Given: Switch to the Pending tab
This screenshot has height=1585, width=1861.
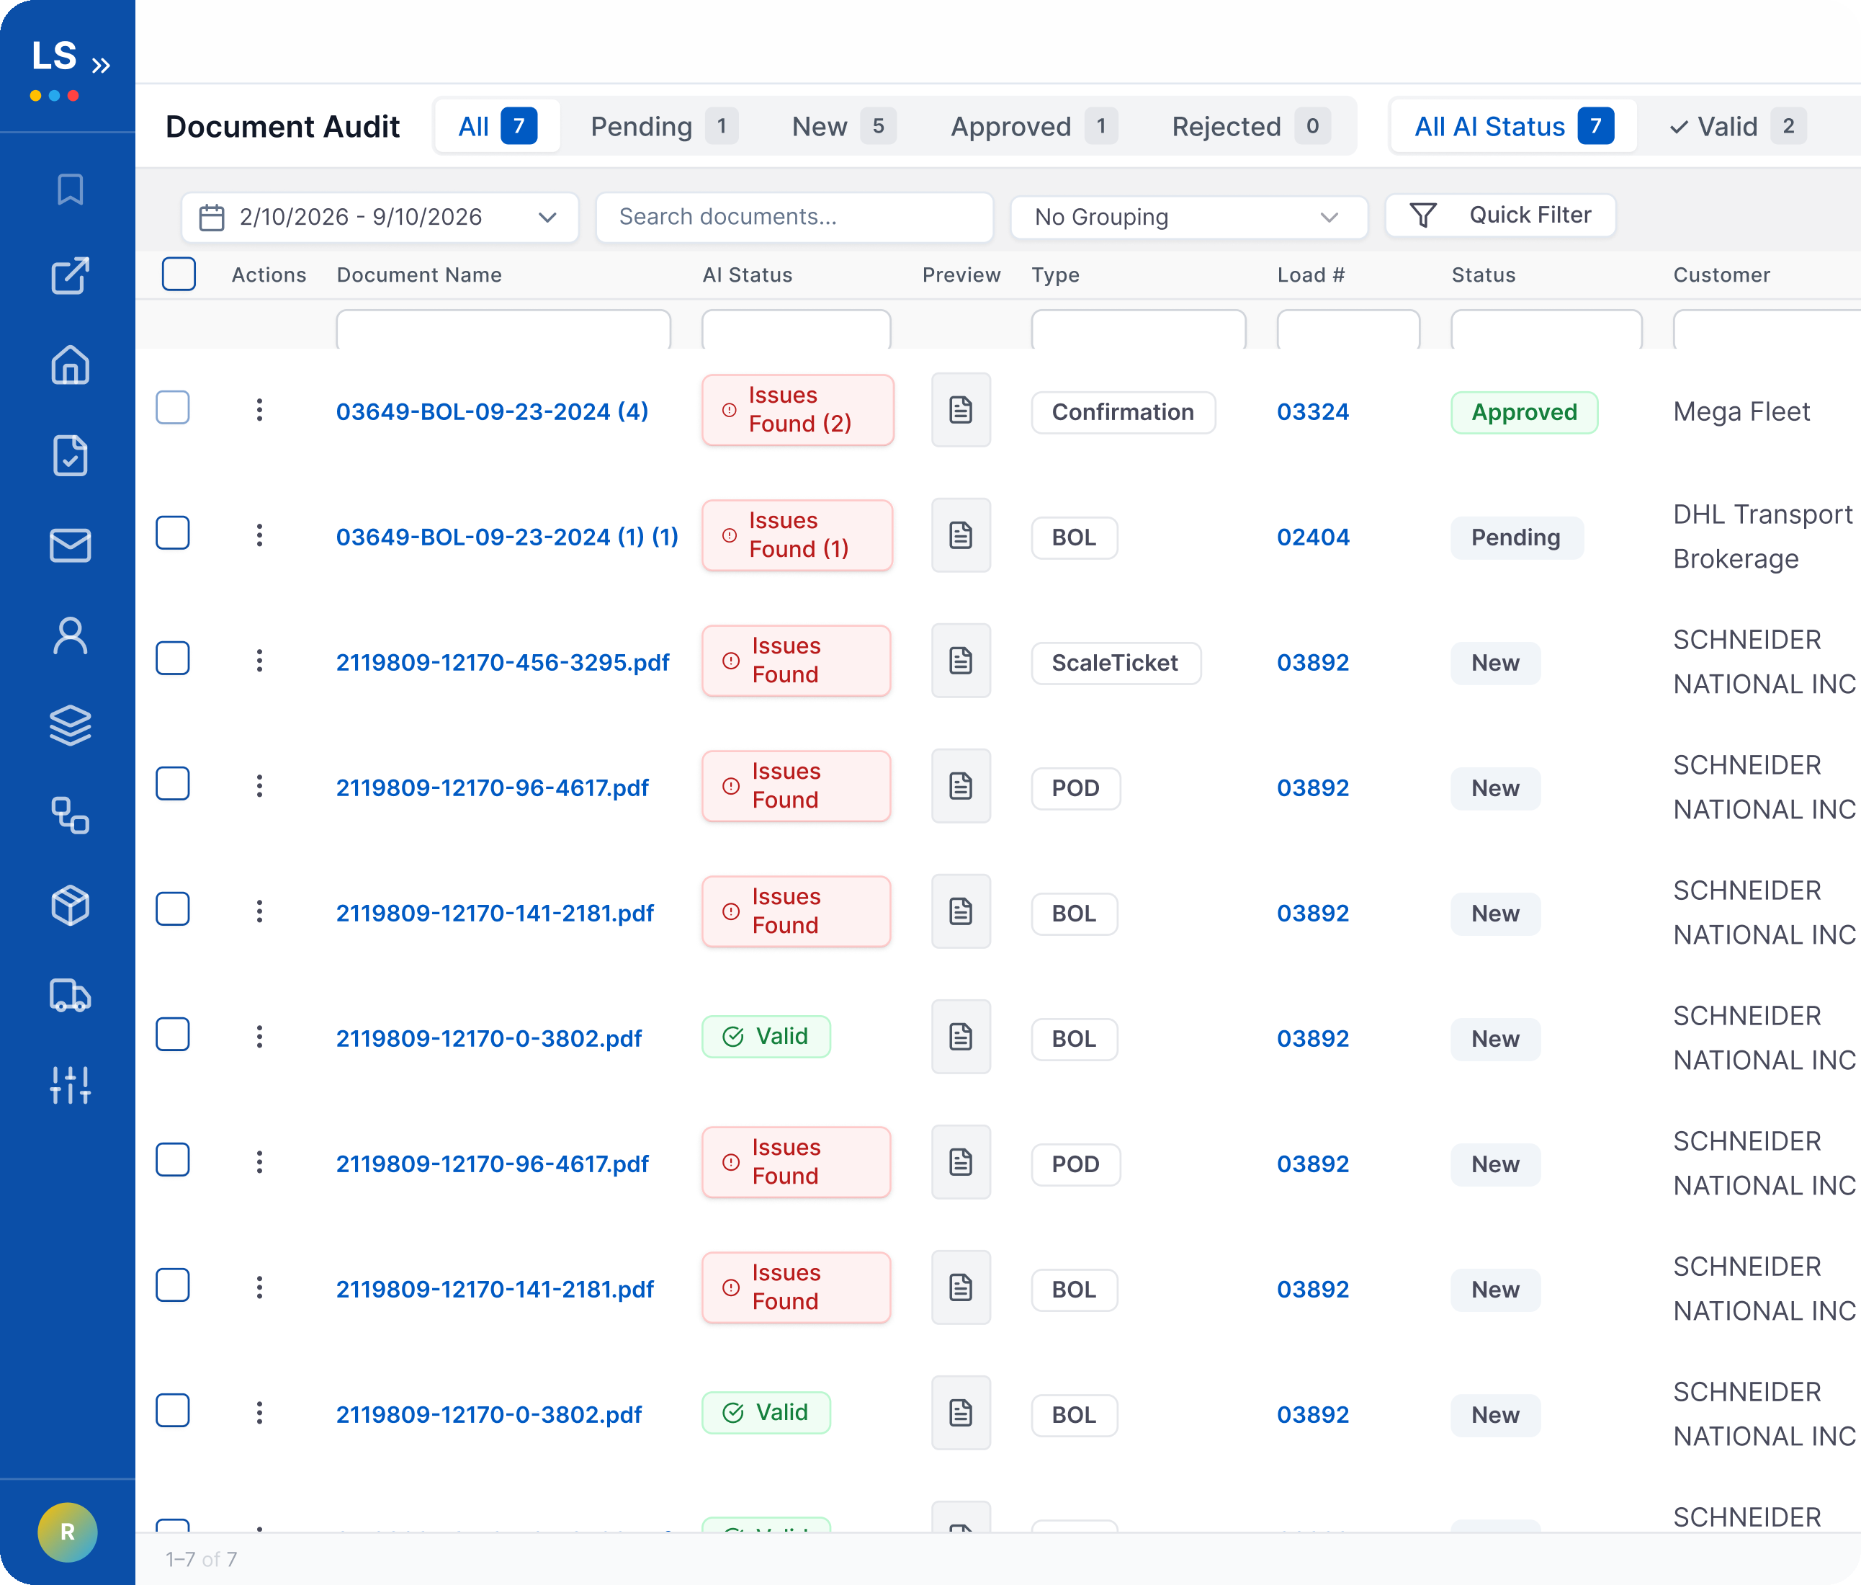Looking at the screenshot, I should click(x=664, y=127).
